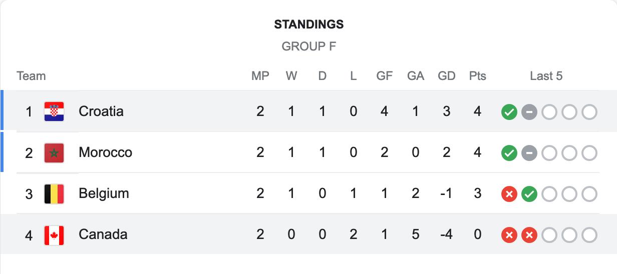Click the Croatia flag icon

tap(54, 111)
